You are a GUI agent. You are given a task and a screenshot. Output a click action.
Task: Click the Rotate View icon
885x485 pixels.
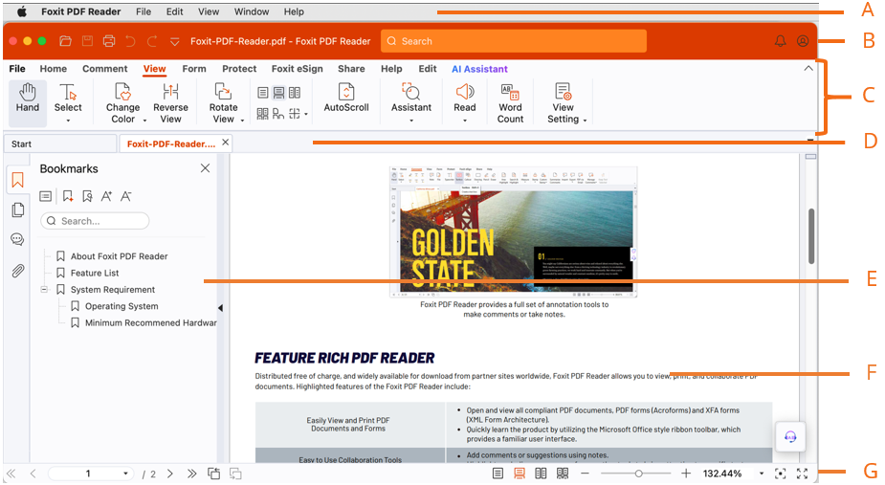223,92
